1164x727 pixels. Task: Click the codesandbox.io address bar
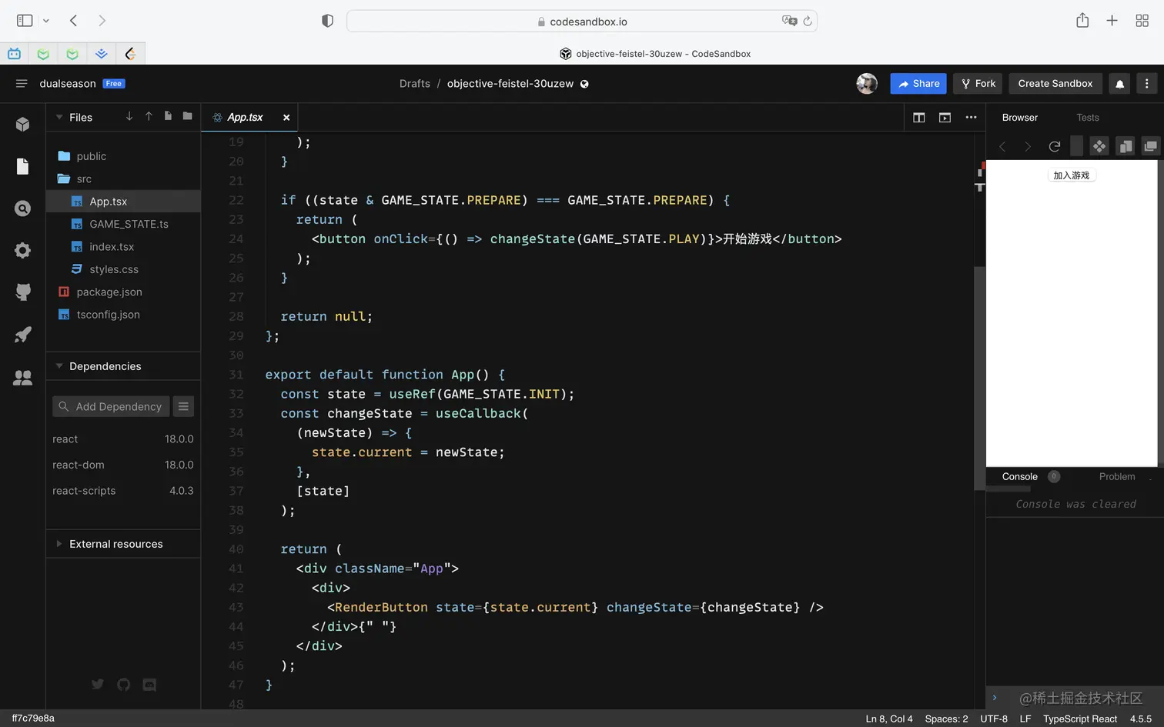(x=582, y=22)
